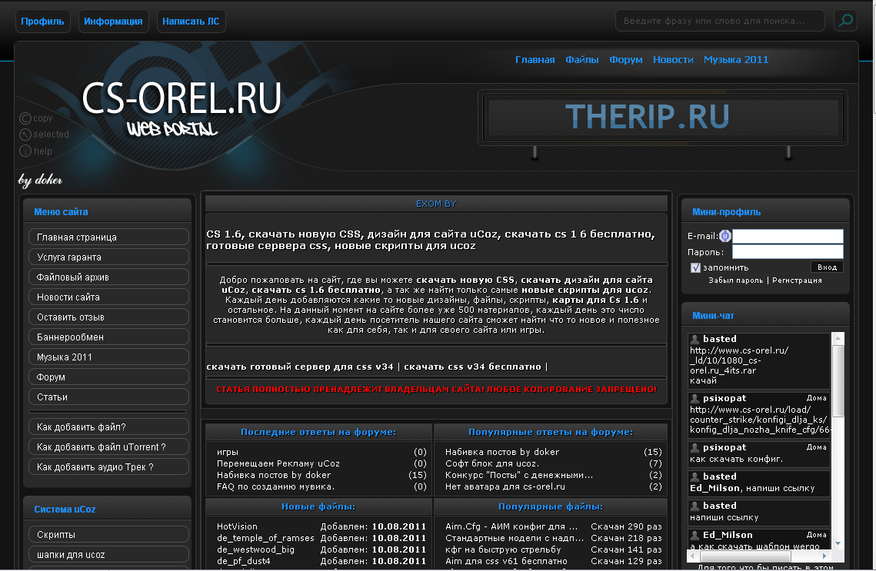Open 'Набивка постов by doker' in latest replies

(274, 476)
